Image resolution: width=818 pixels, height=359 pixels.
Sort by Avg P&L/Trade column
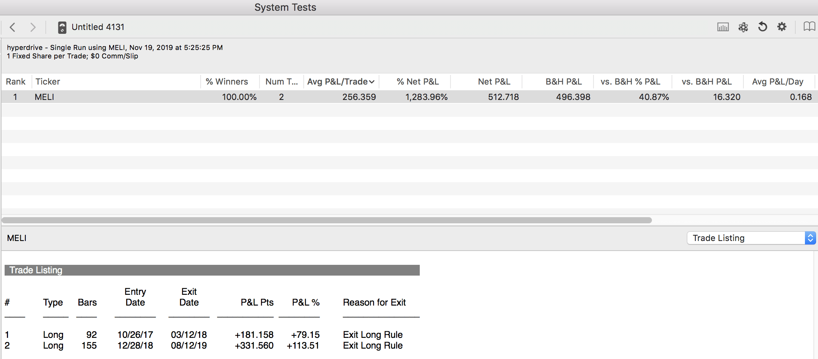coord(341,81)
